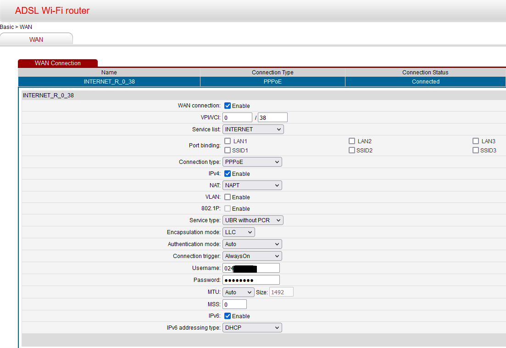The height and width of the screenshot is (348, 506).
Task: Switch to the WAN tab
Action: (36, 39)
